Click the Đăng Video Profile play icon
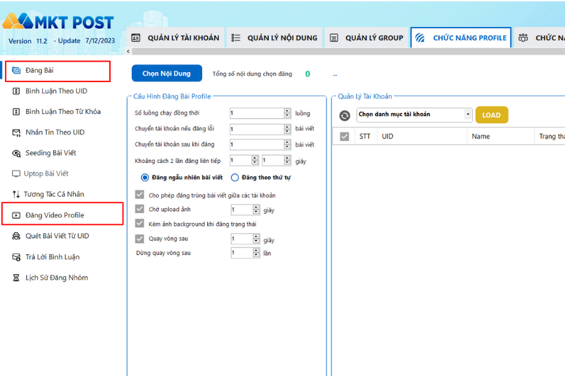This screenshot has width=565, height=376. pos(16,215)
